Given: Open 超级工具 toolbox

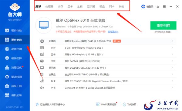Looking at the screenshot, I should click(15, 86).
